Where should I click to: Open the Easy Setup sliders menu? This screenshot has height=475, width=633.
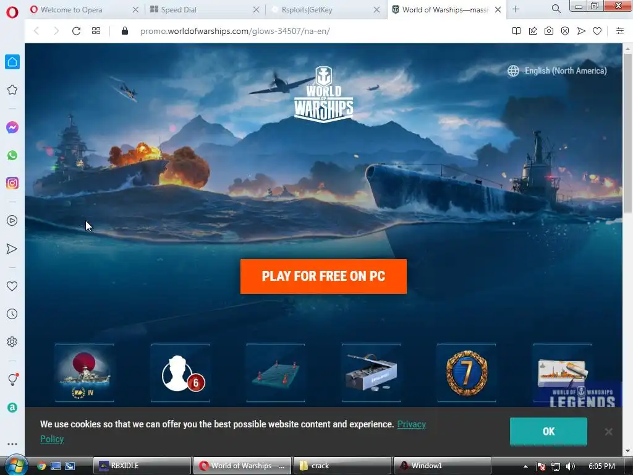(x=619, y=31)
